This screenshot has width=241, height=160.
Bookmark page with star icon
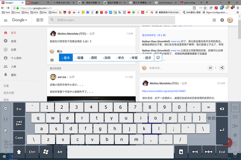pyautogui.click(x=205, y=8)
